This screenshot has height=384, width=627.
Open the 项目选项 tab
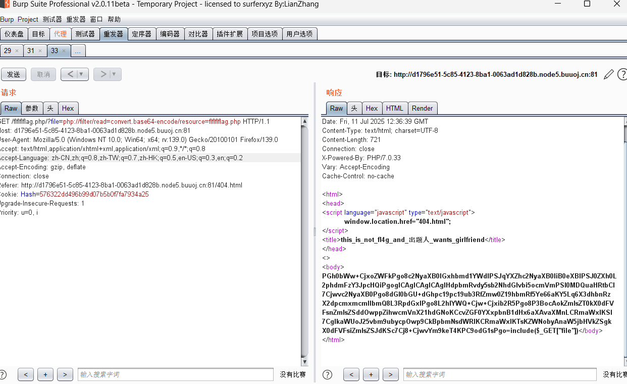point(265,34)
